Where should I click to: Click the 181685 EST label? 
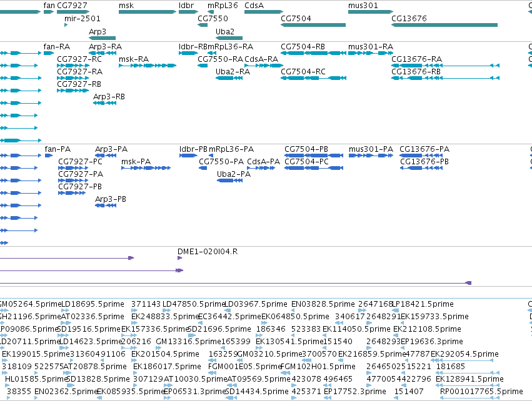451,367
